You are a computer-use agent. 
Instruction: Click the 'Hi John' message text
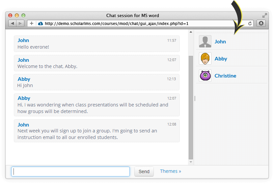point(25,85)
